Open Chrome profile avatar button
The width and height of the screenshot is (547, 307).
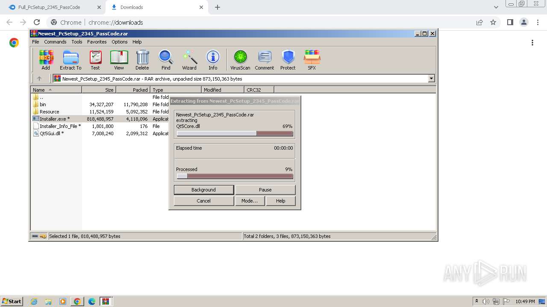click(x=524, y=22)
